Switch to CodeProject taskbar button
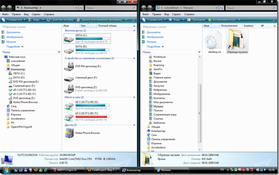This screenshot has width=279, height=175. click(103, 170)
